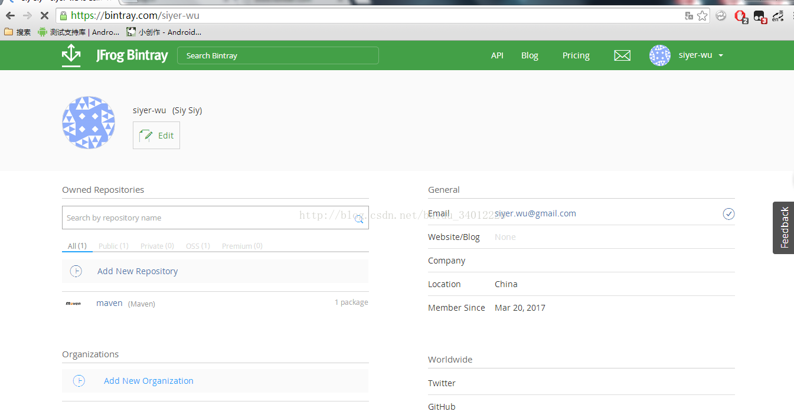Open the Android 测试支持库 bookmark
The image size is (794, 418).
[x=79, y=32]
